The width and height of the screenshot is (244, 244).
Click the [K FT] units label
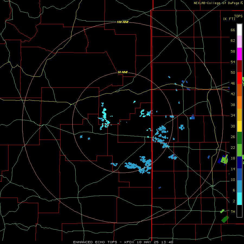[229, 19]
